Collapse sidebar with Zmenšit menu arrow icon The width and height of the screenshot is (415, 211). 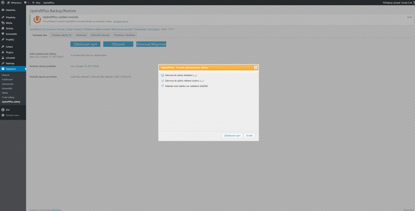(3, 115)
